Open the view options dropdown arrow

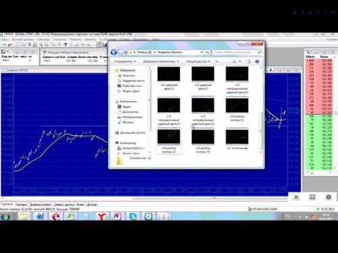coord(240,61)
